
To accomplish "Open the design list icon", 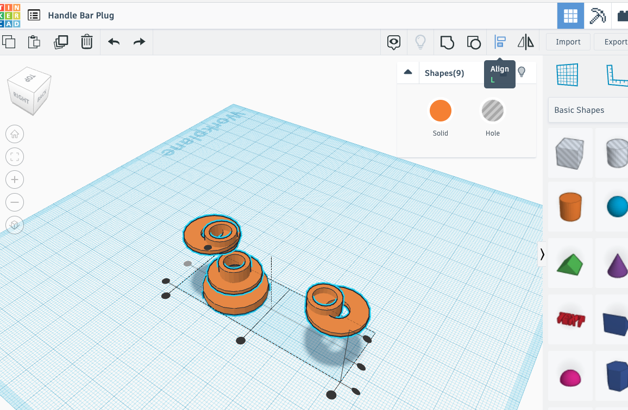I will 34,15.
